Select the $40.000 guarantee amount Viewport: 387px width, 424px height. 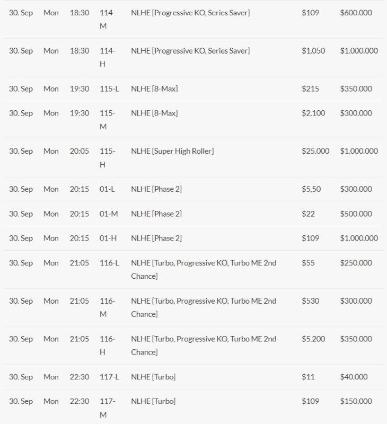[x=354, y=377]
